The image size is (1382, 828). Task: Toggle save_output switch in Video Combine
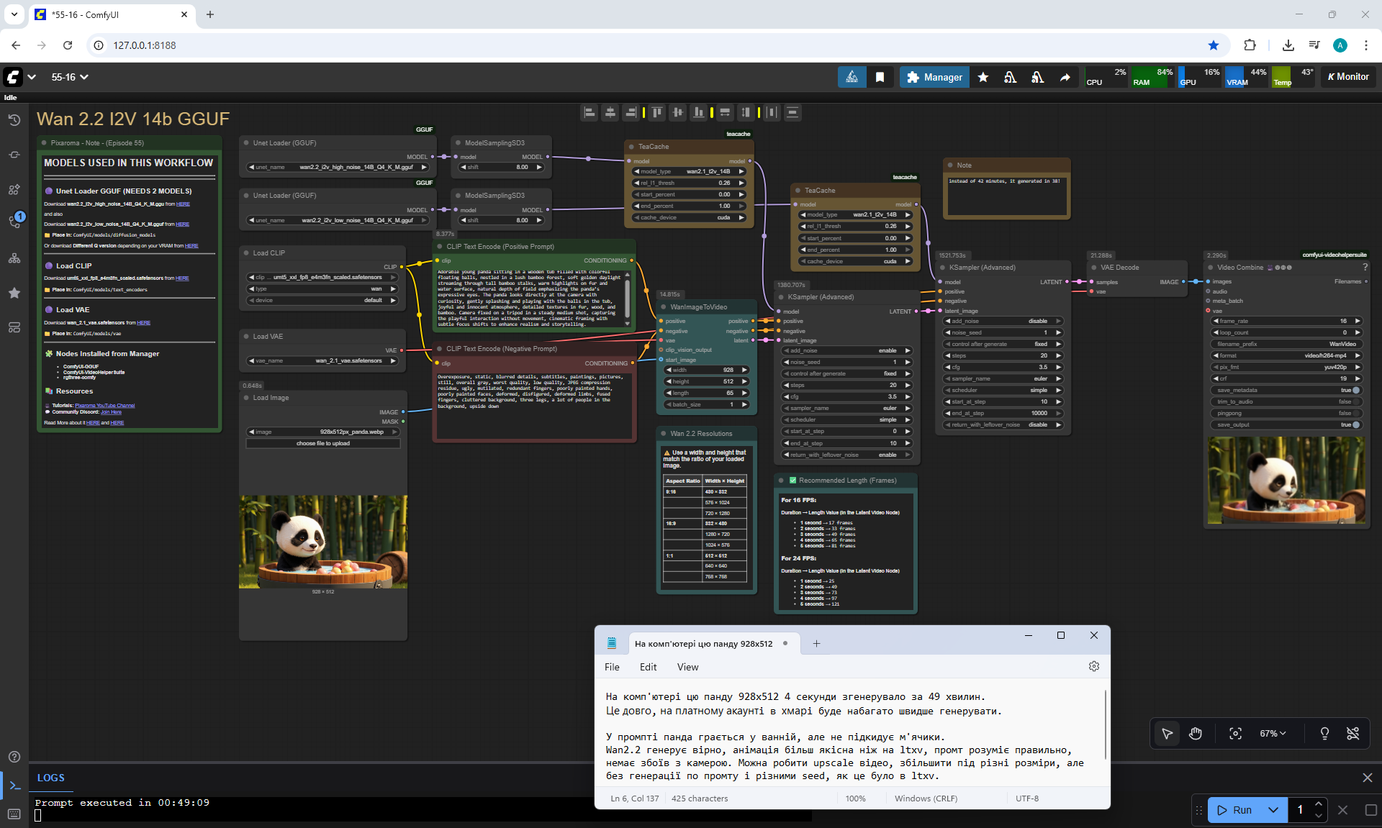(x=1355, y=424)
